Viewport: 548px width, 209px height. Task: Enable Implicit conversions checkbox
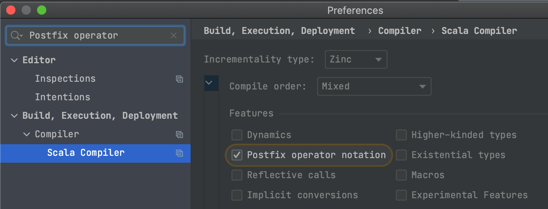pyautogui.click(x=237, y=195)
